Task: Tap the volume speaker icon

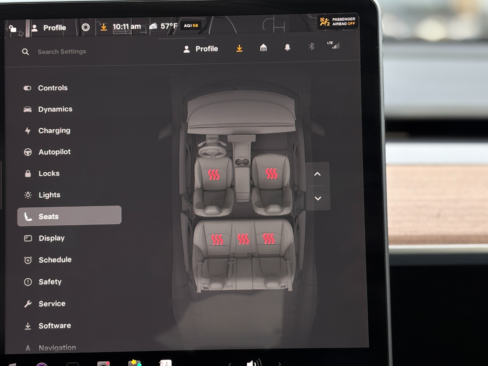Action: pos(253,363)
